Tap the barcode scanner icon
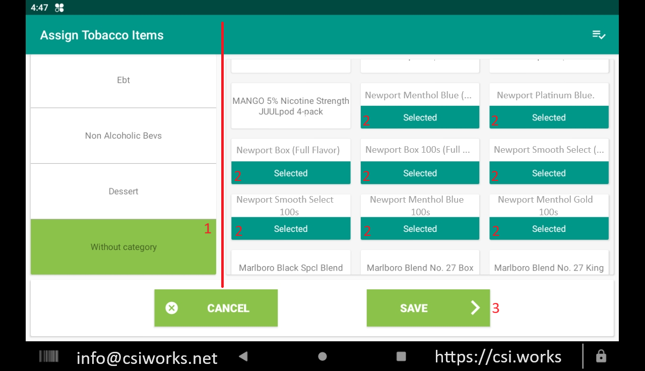Screen dimensions: 645x371 [x=49, y=356]
